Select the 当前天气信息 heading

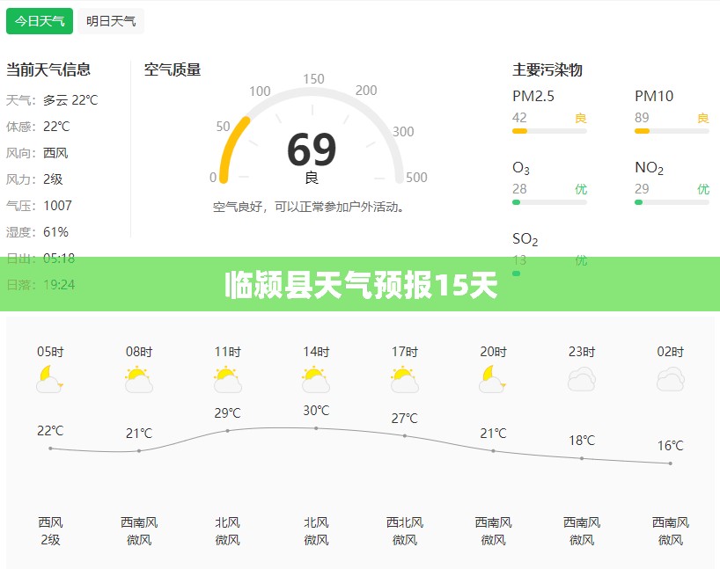[x=48, y=69]
